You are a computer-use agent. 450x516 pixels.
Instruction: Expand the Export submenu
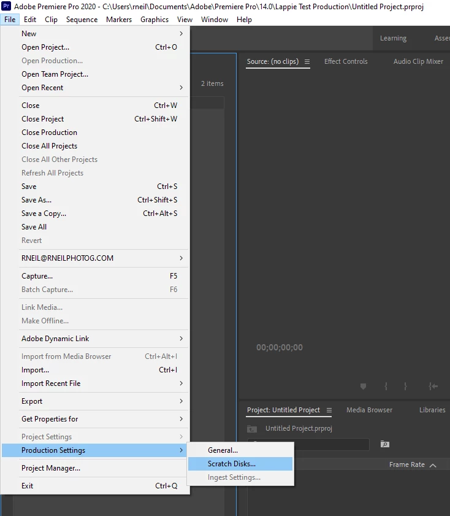pos(181,401)
